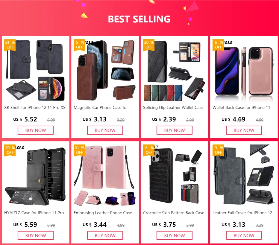Click Buy Now under Magnetic Car Phone Case
This screenshot has width=279, height=245.
[105, 130]
